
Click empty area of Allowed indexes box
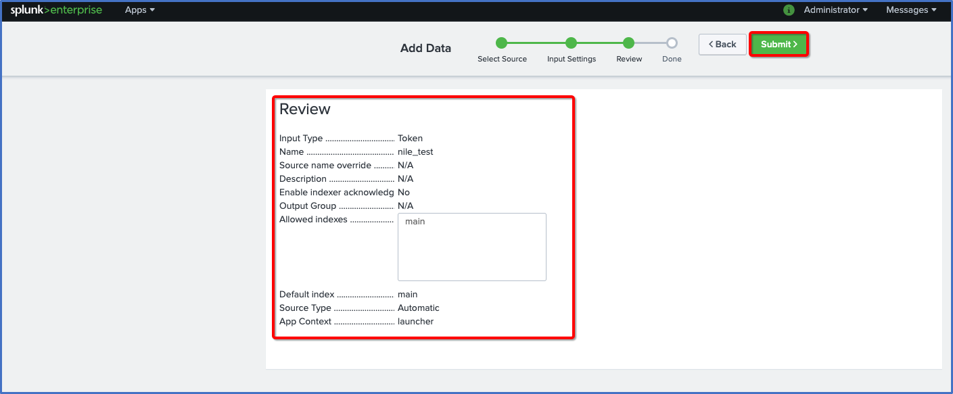click(471, 257)
